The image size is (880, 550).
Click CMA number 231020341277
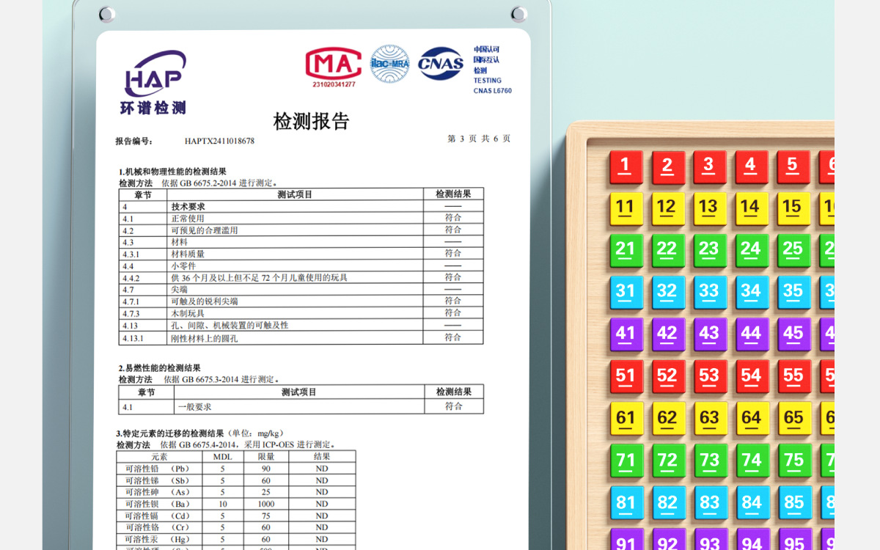point(334,84)
